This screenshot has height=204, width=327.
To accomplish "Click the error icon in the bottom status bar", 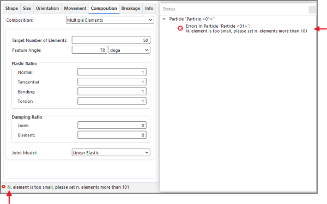I will pos(4,187).
